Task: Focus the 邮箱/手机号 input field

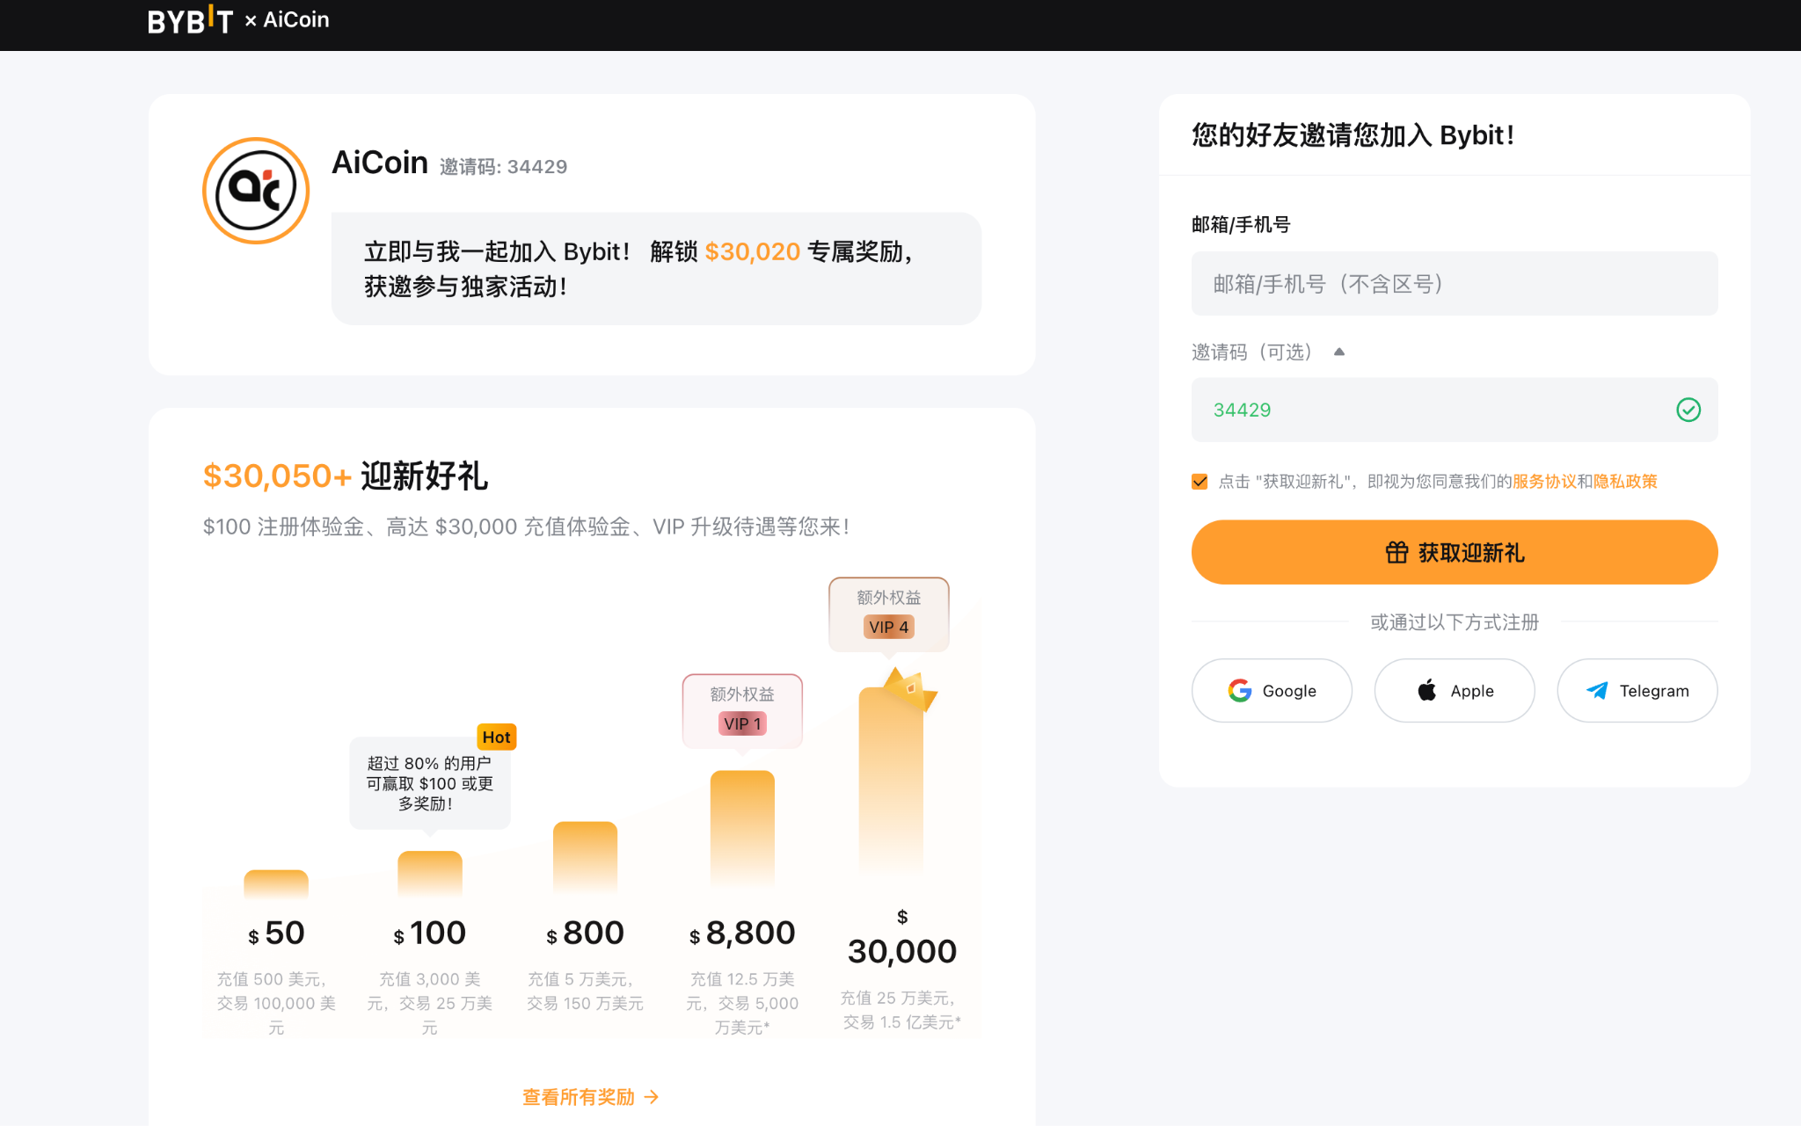Action: 1454,284
